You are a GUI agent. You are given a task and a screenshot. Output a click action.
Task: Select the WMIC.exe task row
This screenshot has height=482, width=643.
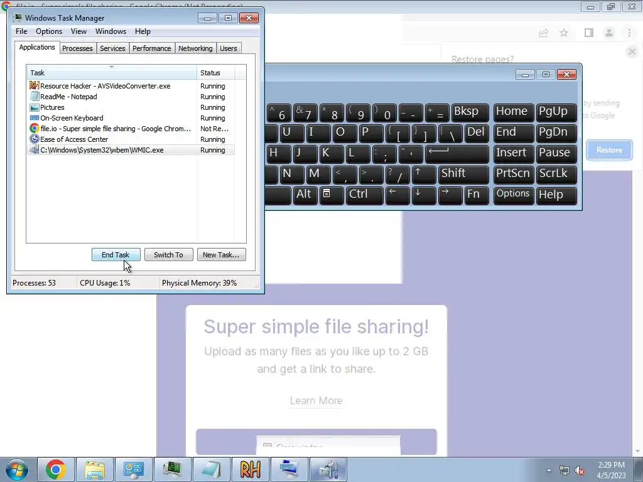(131, 150)
